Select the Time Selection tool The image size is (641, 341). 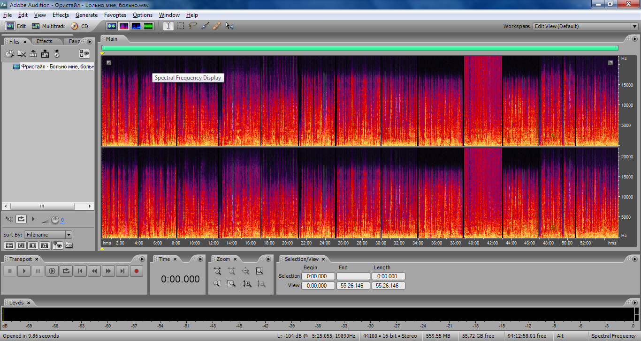click(168, 26)
